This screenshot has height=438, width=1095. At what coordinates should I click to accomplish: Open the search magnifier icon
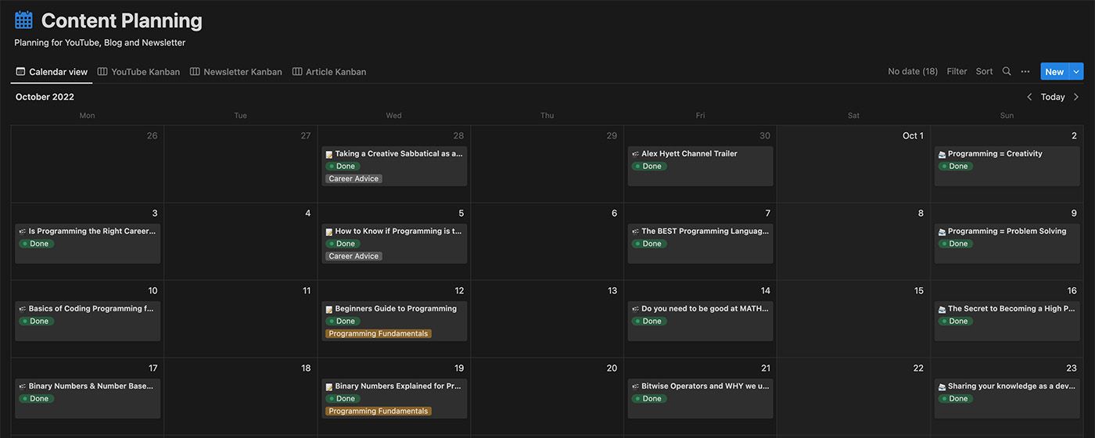(x=1007, y=71)
